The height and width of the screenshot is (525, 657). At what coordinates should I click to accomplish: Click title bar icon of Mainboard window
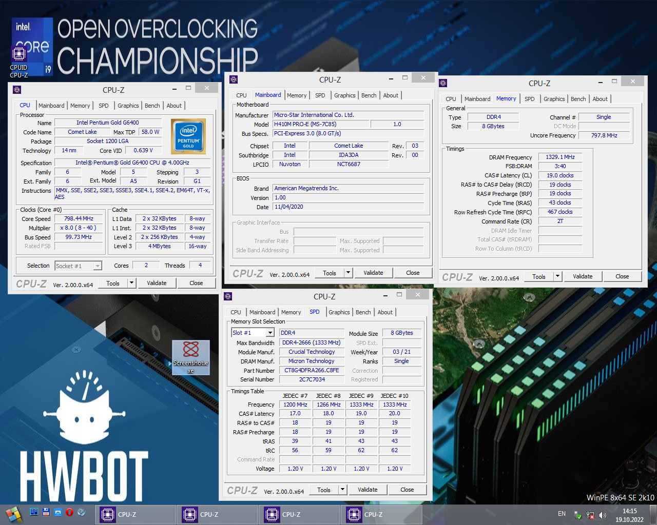pyautogui.click(x=234, y=79)
